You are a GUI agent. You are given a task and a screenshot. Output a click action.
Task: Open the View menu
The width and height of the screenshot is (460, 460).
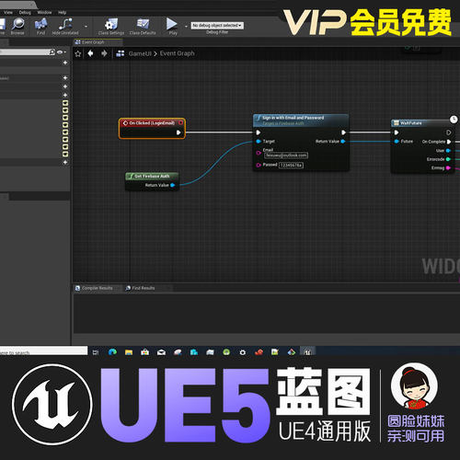point(8,12)
